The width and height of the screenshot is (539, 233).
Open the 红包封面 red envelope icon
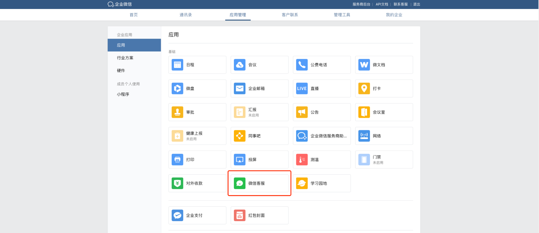(x=240, y=215)
